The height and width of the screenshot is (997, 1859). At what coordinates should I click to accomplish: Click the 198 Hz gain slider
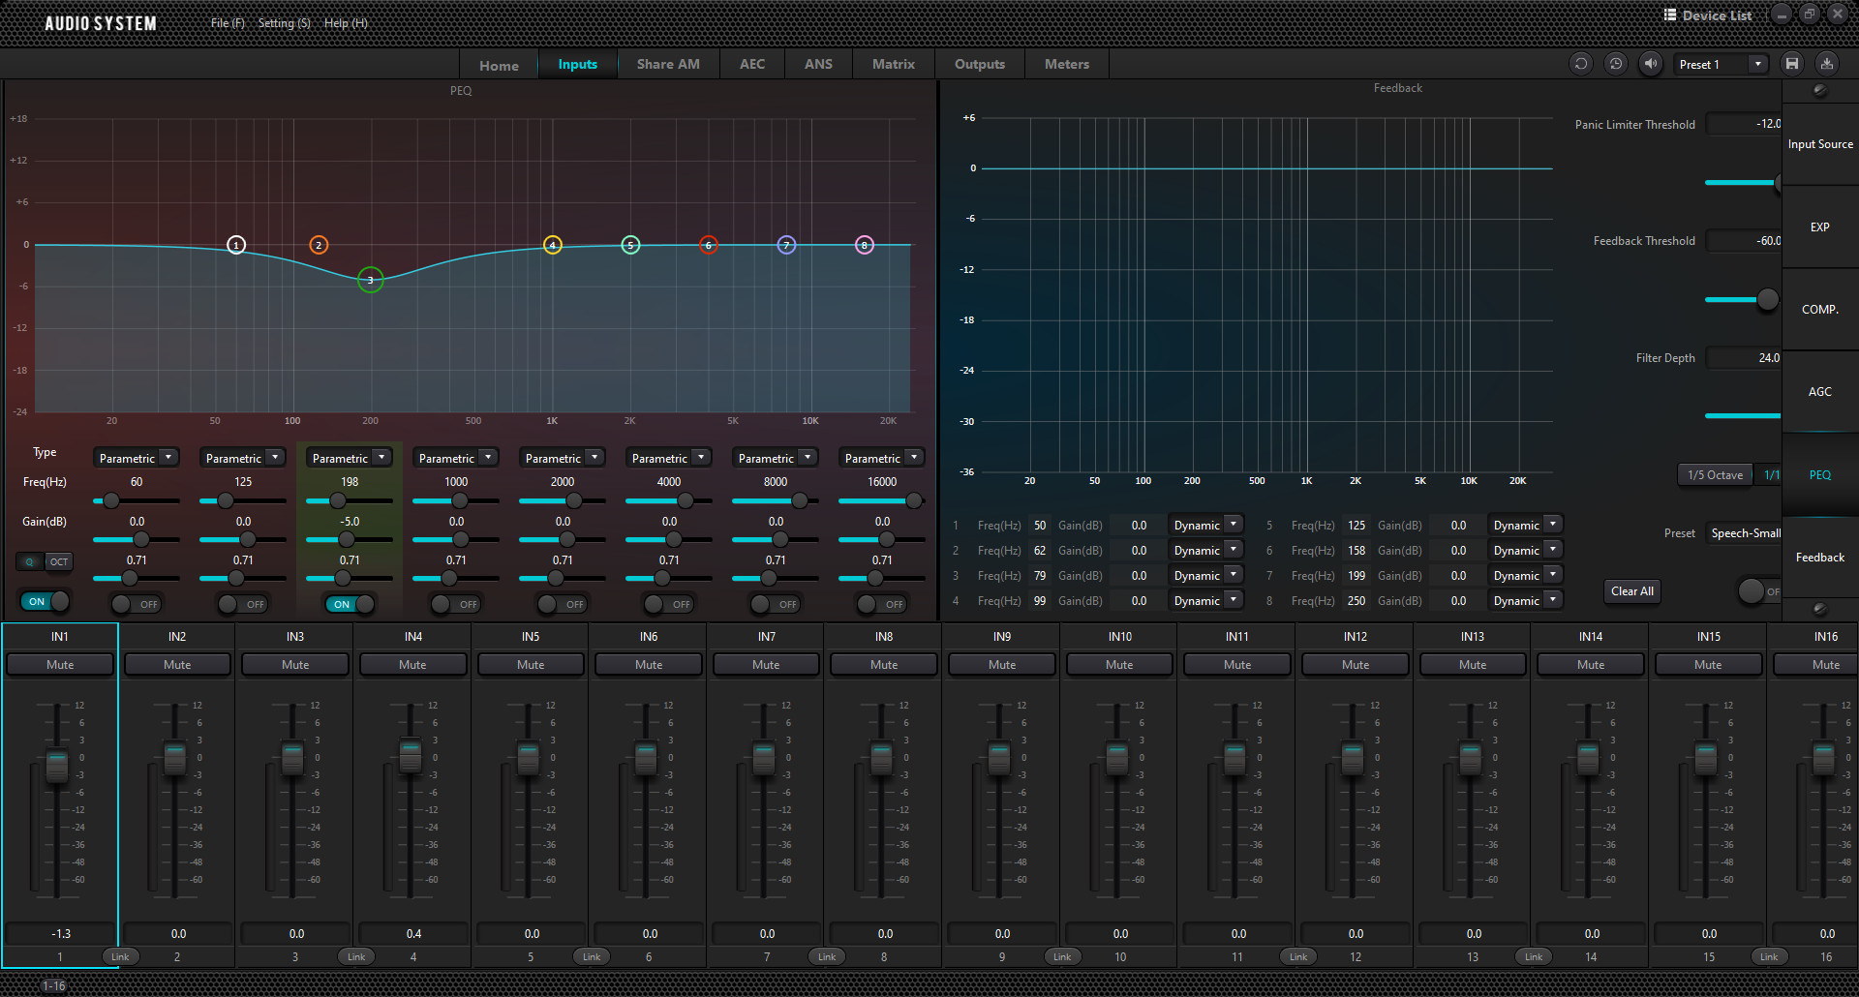350,539
